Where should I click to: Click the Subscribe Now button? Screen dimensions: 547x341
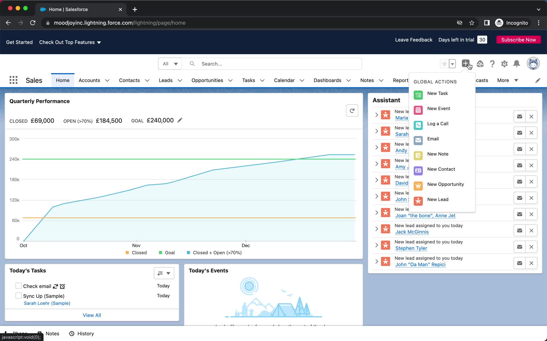click(518, 40)
